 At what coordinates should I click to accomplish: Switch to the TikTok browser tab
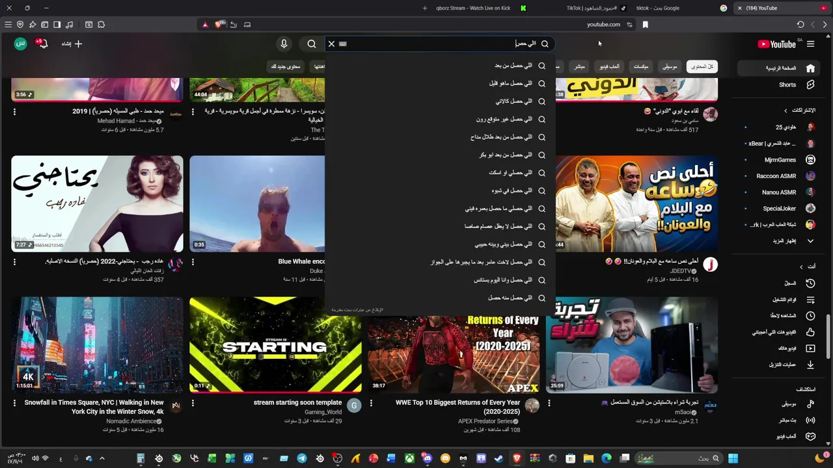click(595, 8)
